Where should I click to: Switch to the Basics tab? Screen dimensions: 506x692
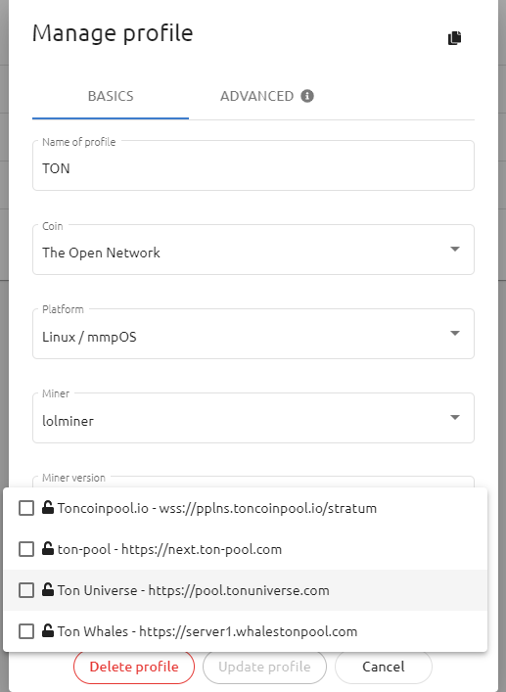point(111,96)
